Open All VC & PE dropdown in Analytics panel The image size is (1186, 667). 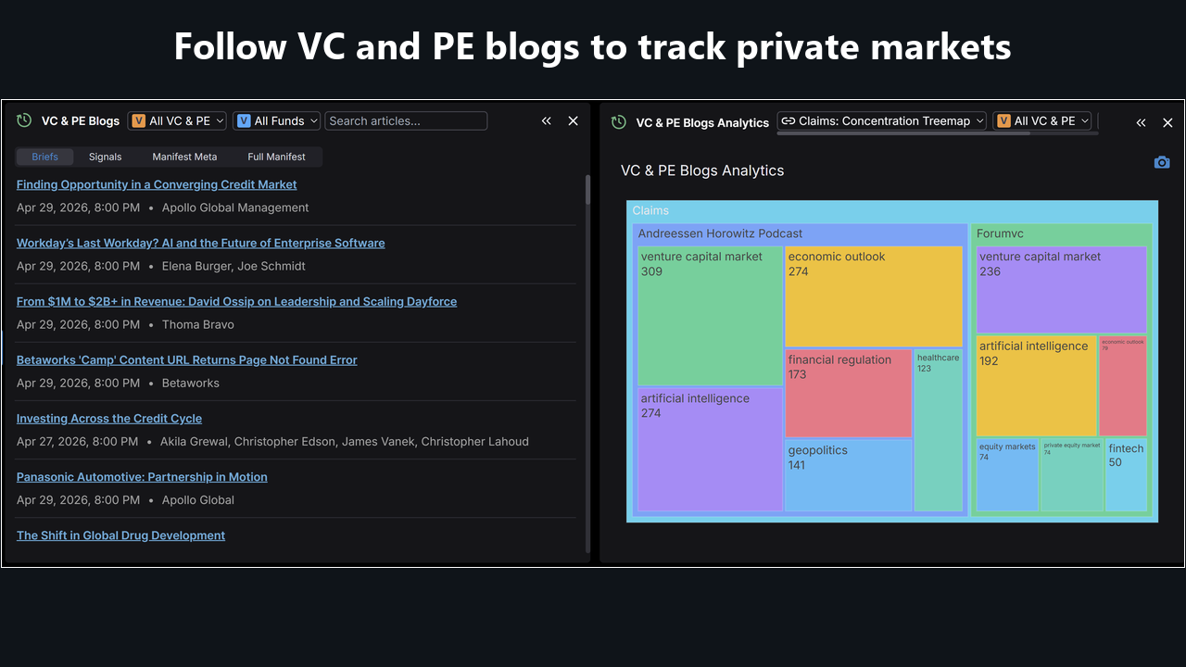coord(1042,120)
